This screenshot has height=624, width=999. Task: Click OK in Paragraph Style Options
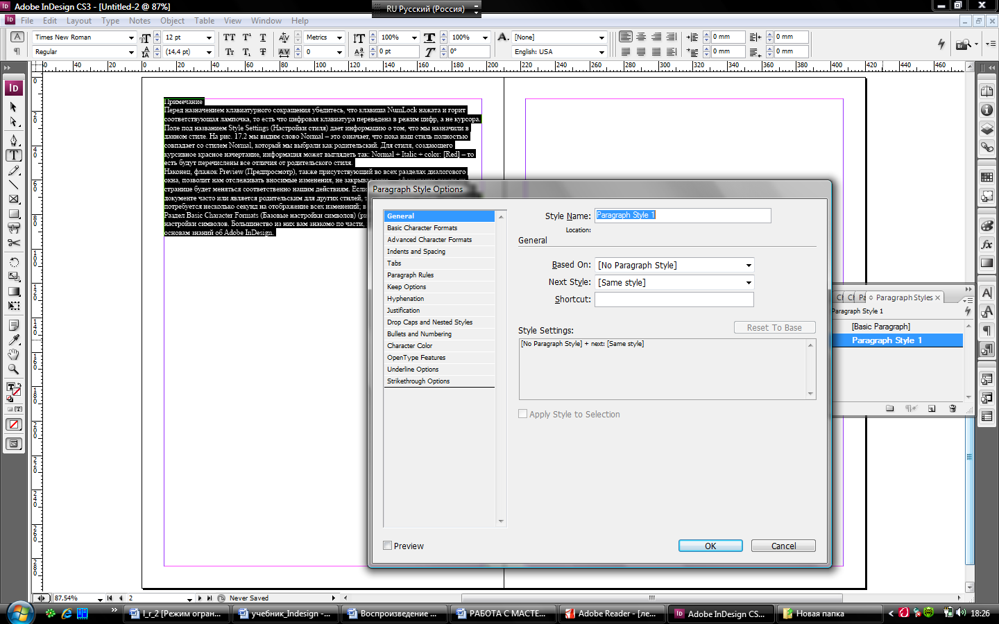pyautogui.click(x=710, y=546)
